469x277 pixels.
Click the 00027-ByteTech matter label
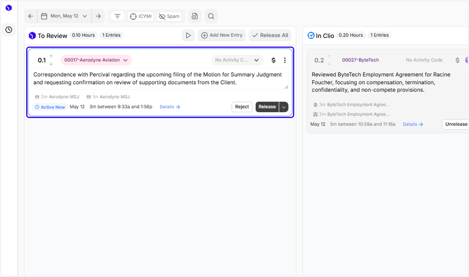click(x=360, y=60)
